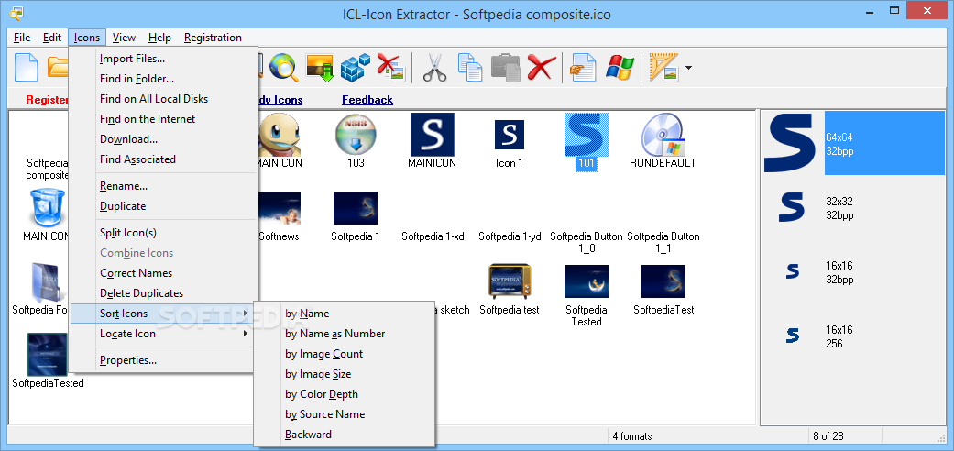Click the open folder toolbar icon
954x451 pixels.
click(57, 67)
